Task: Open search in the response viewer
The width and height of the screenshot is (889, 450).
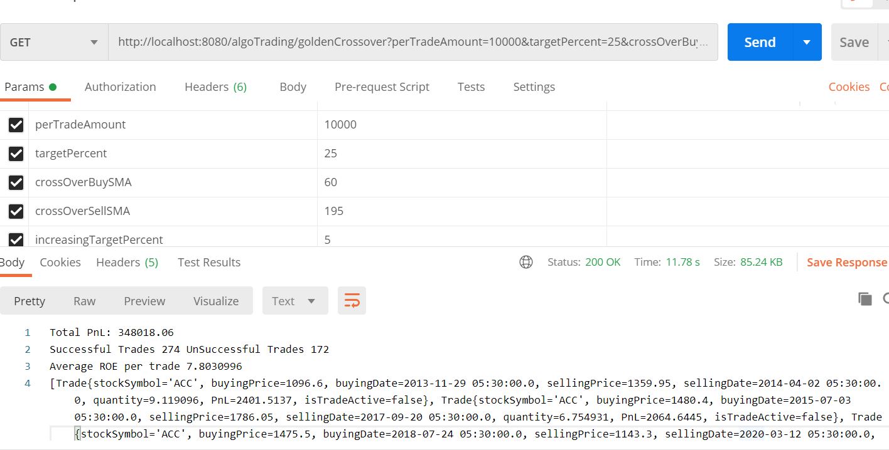Action: coord(884,300)
